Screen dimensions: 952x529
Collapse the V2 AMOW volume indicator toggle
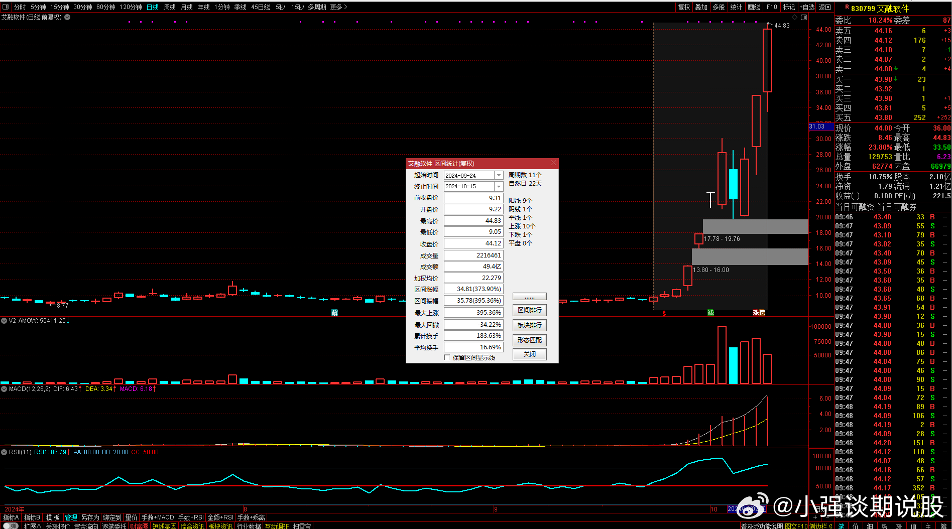click(4, 320)
